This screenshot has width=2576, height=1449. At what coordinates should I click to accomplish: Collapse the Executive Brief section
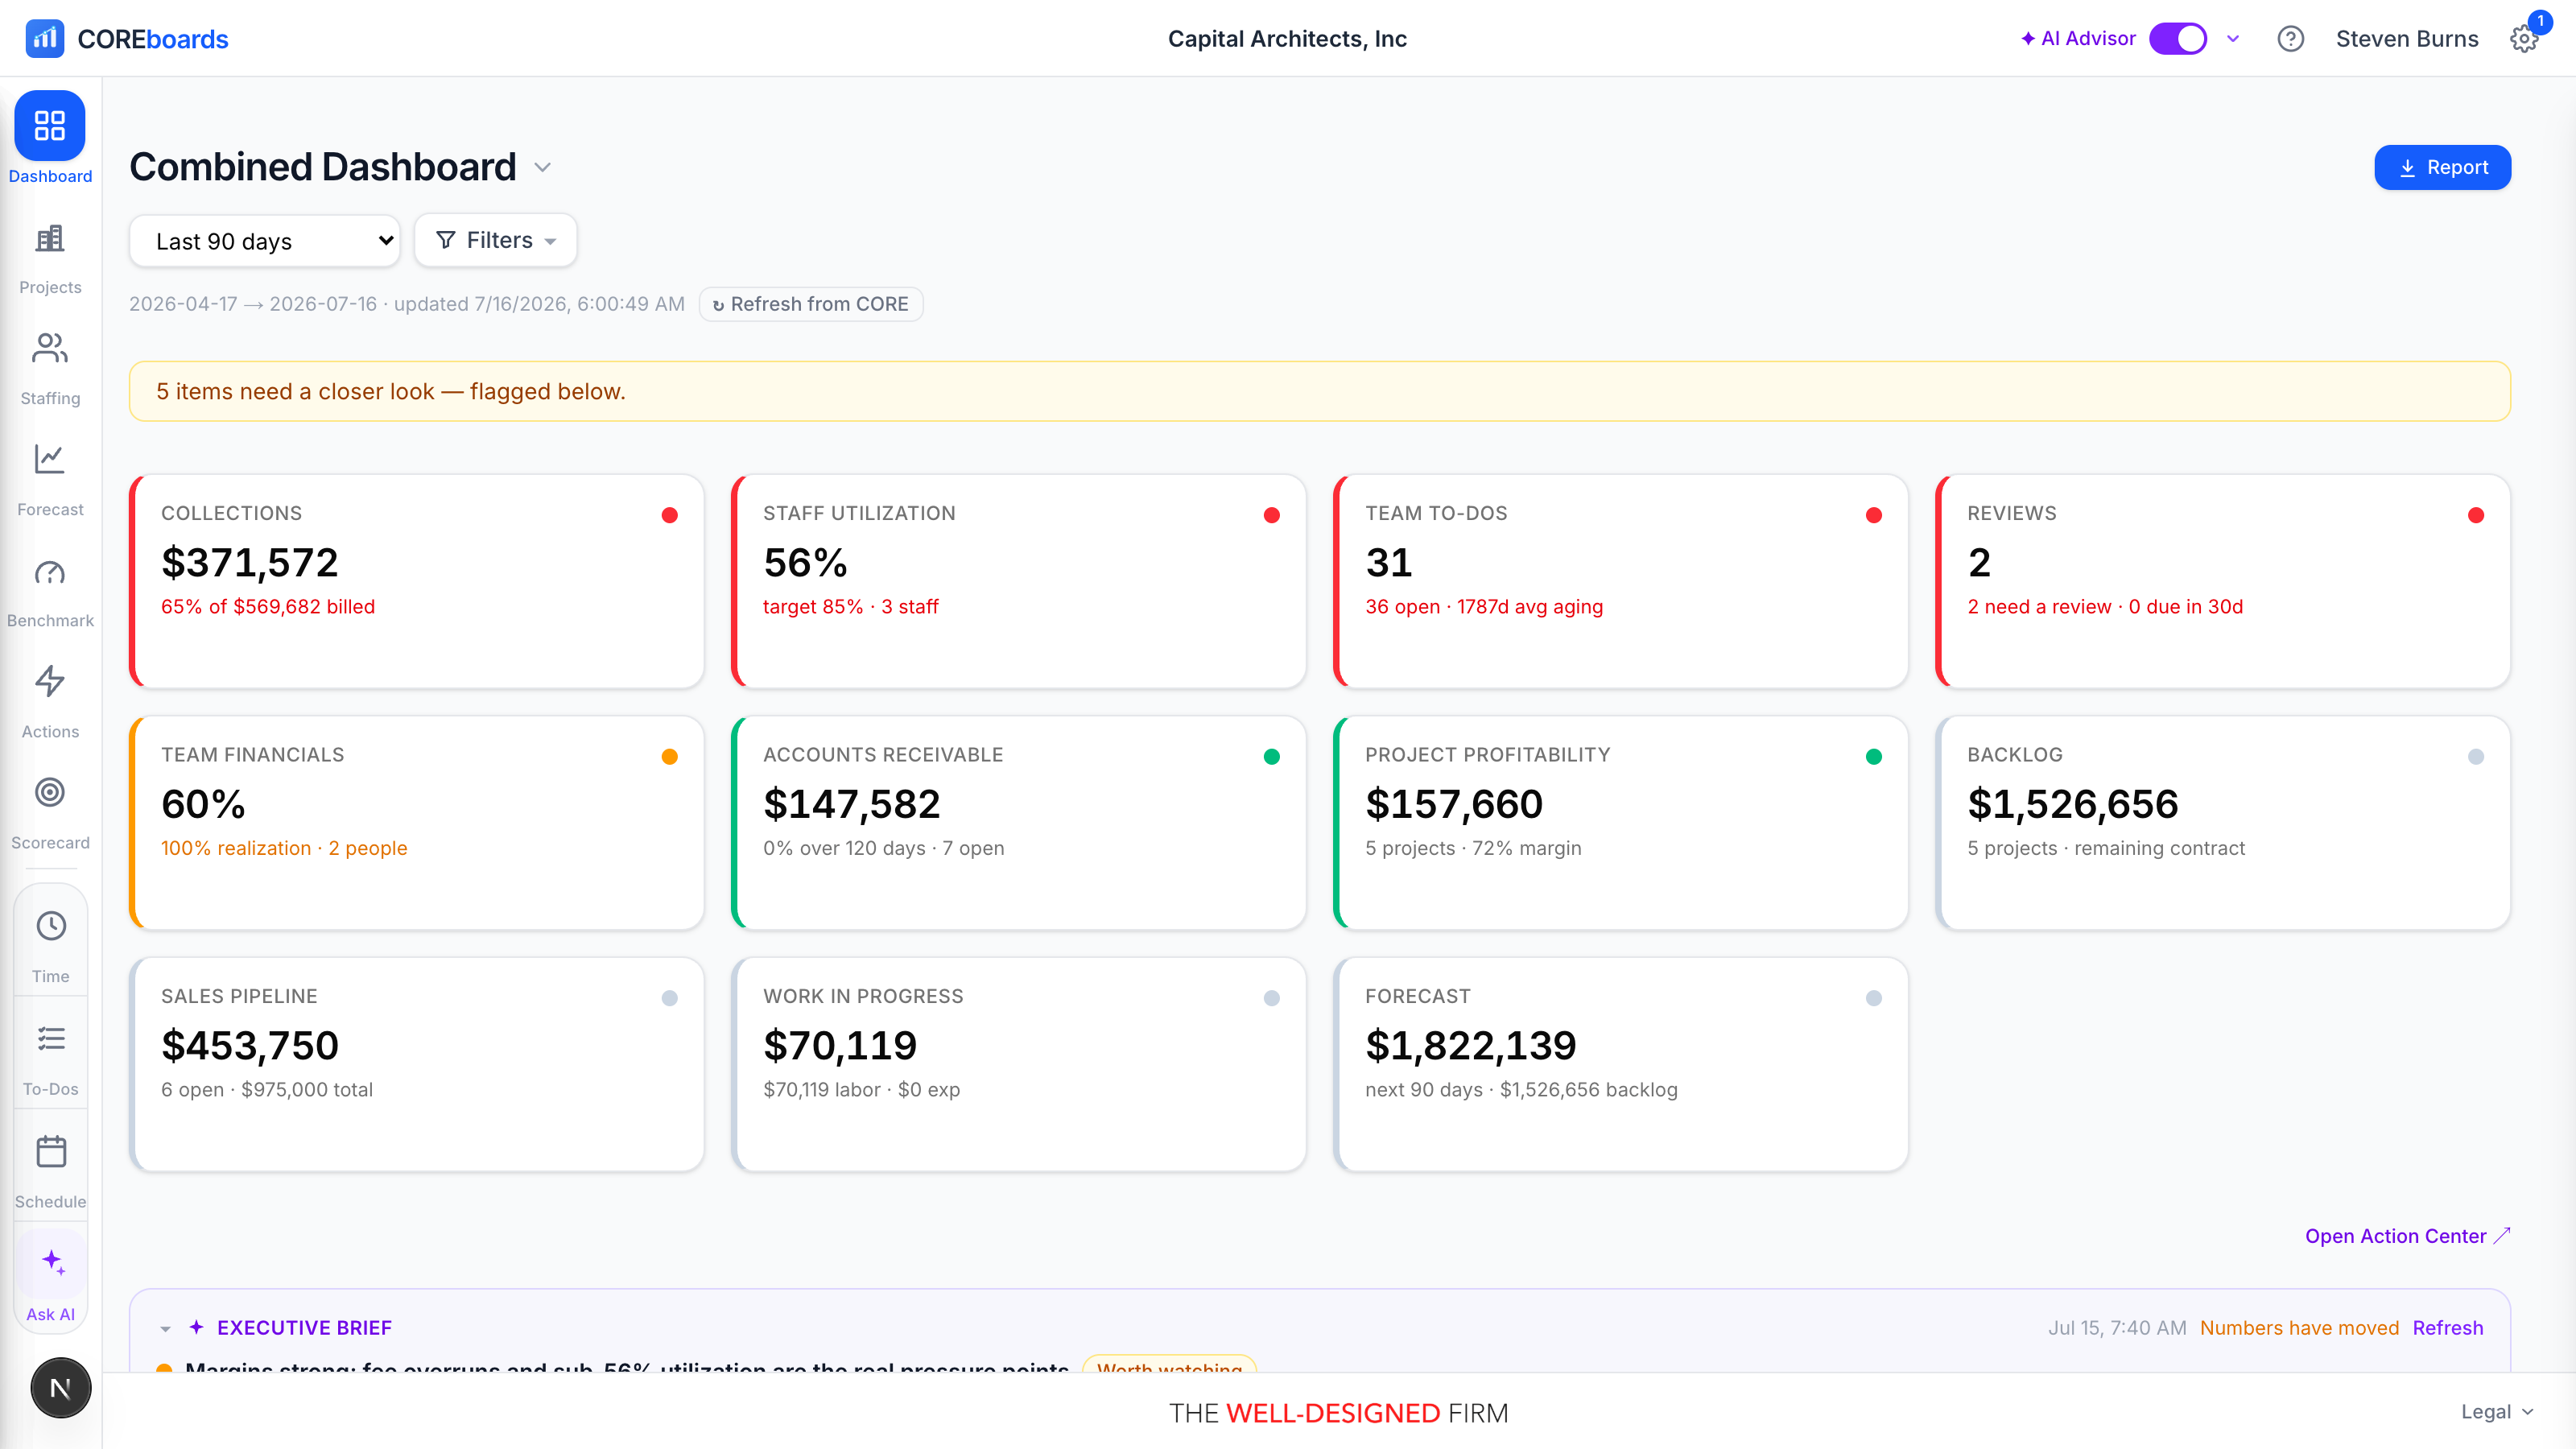(166, 1329)
